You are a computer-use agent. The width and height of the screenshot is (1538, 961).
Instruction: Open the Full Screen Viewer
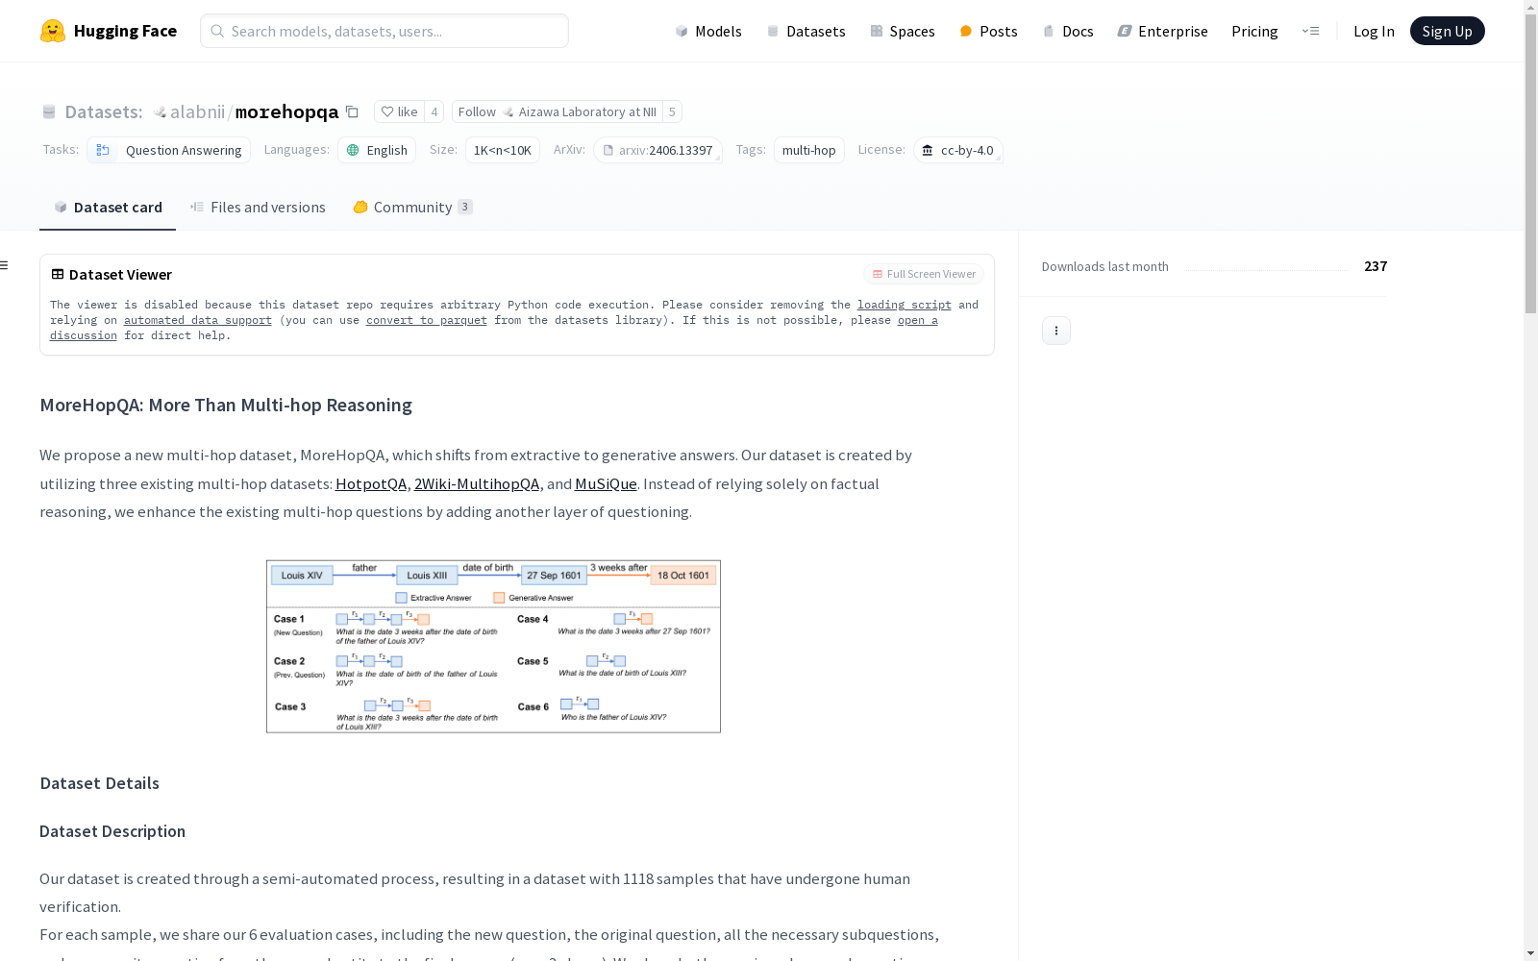pos(924,274)
